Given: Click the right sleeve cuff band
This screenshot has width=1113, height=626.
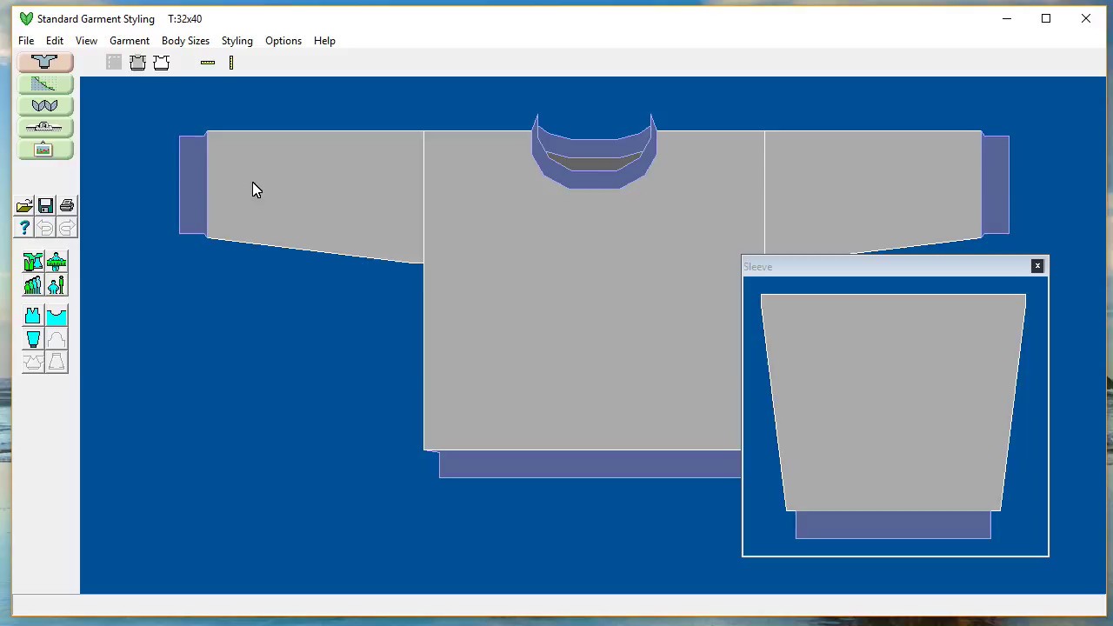Looking at the screenshot, I should coord(996,184).
